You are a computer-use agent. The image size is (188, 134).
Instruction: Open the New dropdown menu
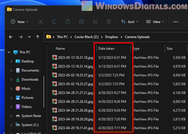(19, 22)
